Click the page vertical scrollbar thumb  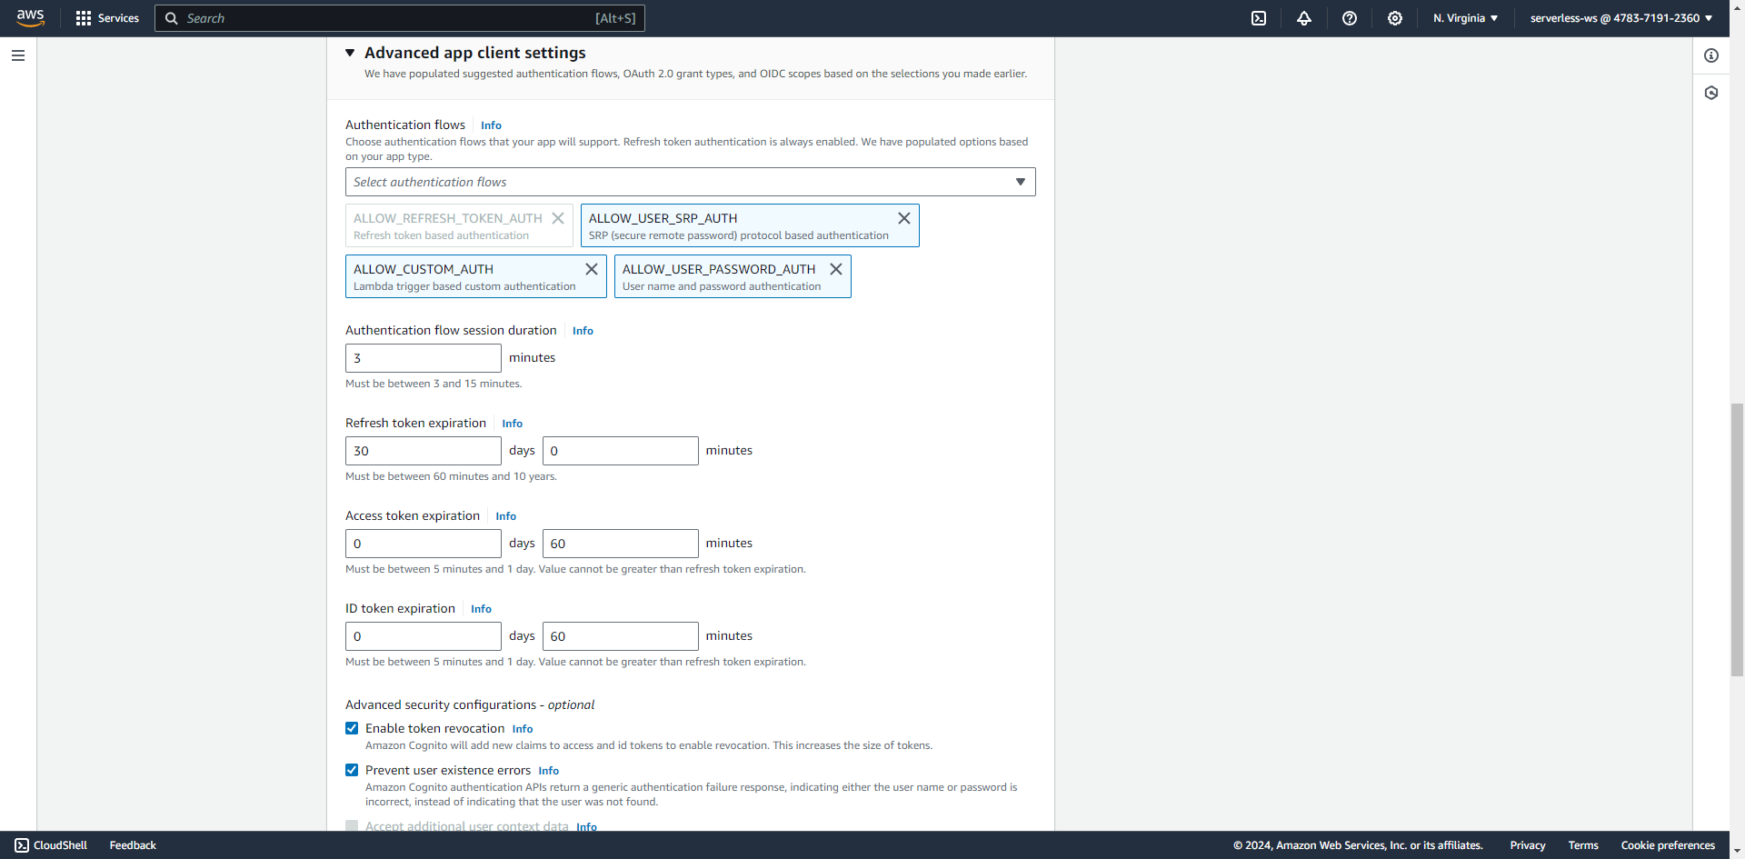pyautogui.click(x=1737, y=539)
